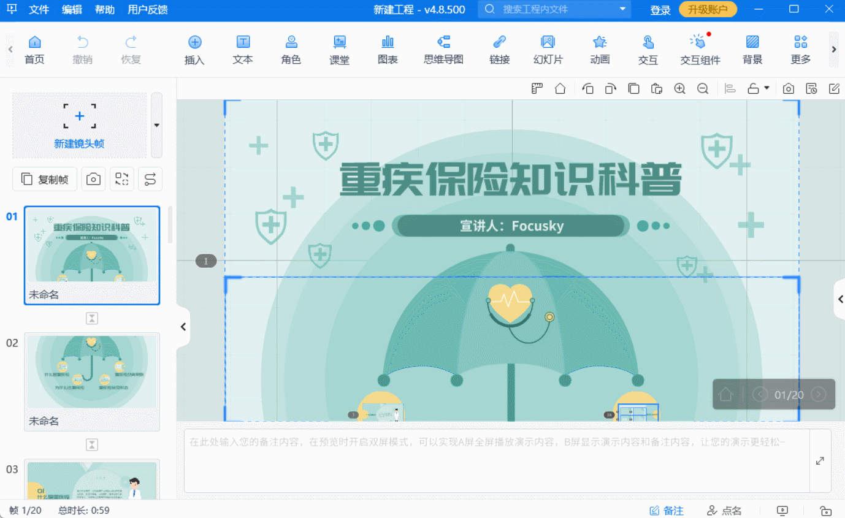Click the frame path loop icon
Viewport: 845px width, 518px height.
[x=150, y=179]
